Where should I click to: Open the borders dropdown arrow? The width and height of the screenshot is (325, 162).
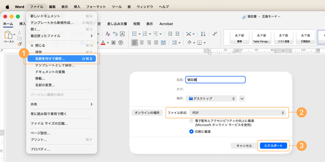point(205,43)
